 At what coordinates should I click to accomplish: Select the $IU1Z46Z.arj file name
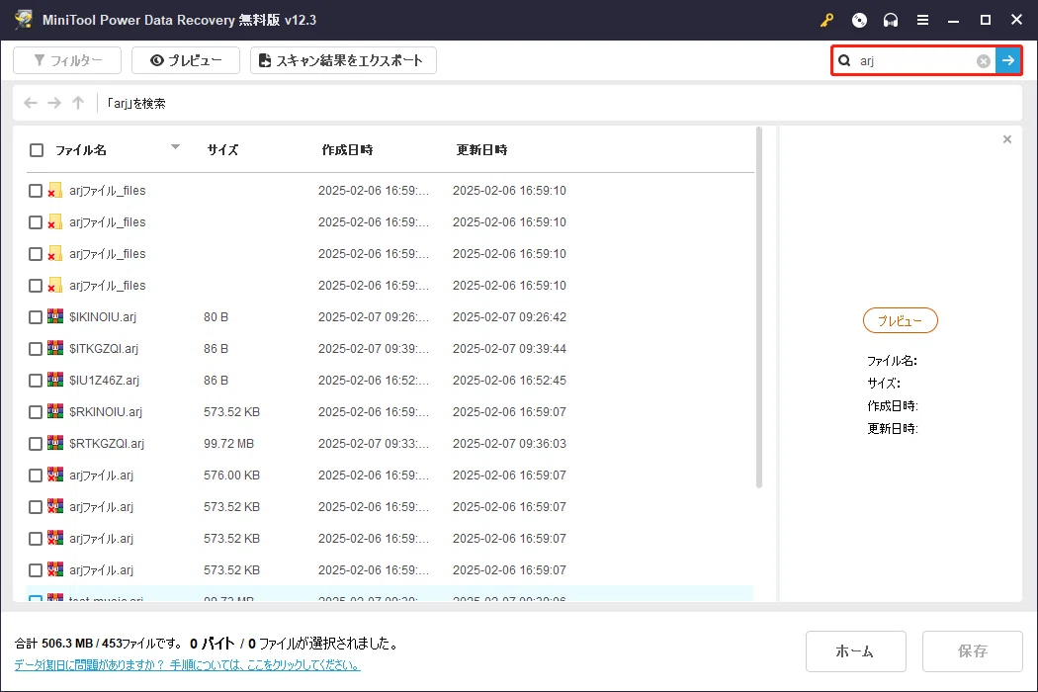tap(104, 381)
